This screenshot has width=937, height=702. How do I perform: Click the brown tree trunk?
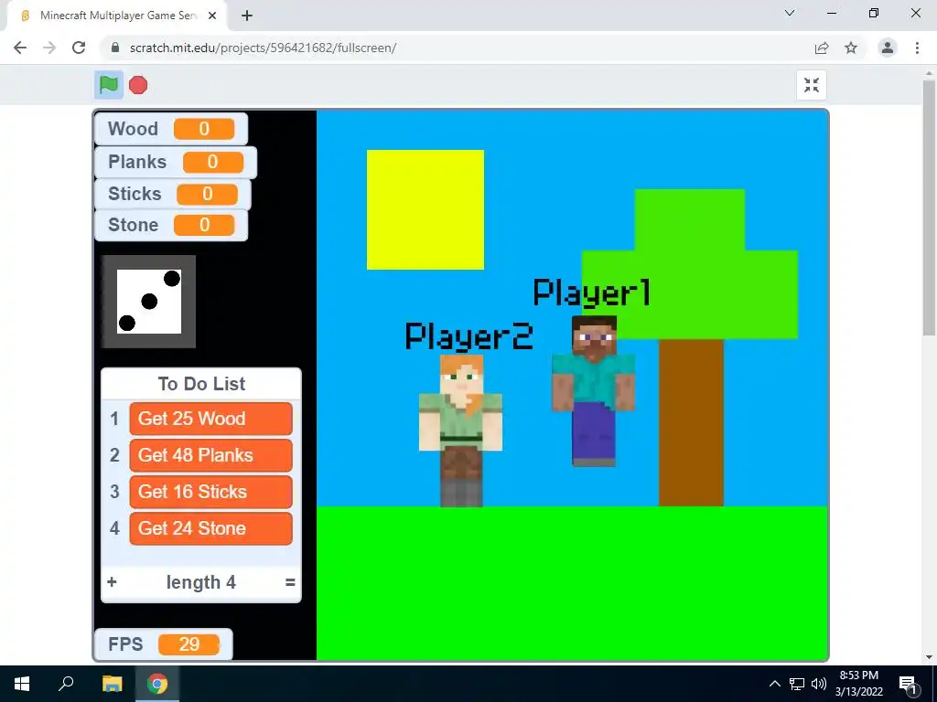pos(692,422)
